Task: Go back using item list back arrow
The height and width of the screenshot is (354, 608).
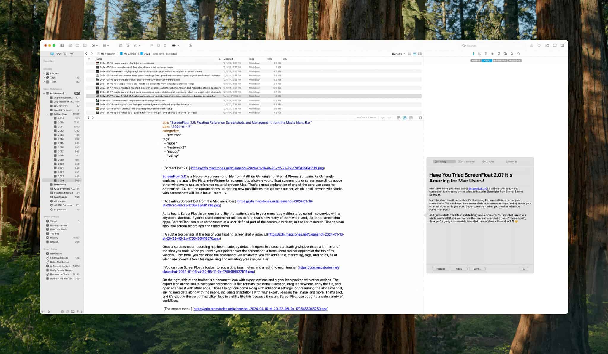Action: pos(86,54)
